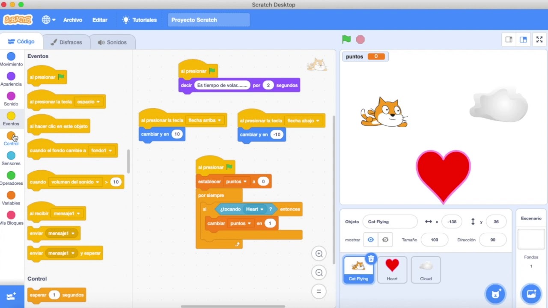
Task: Zoom in the code workspace
Action: 319,254
